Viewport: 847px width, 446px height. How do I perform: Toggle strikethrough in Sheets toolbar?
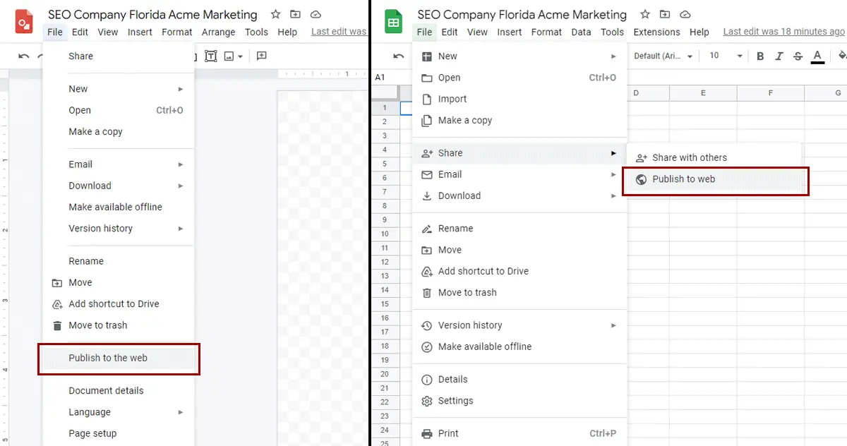[798, 56]
